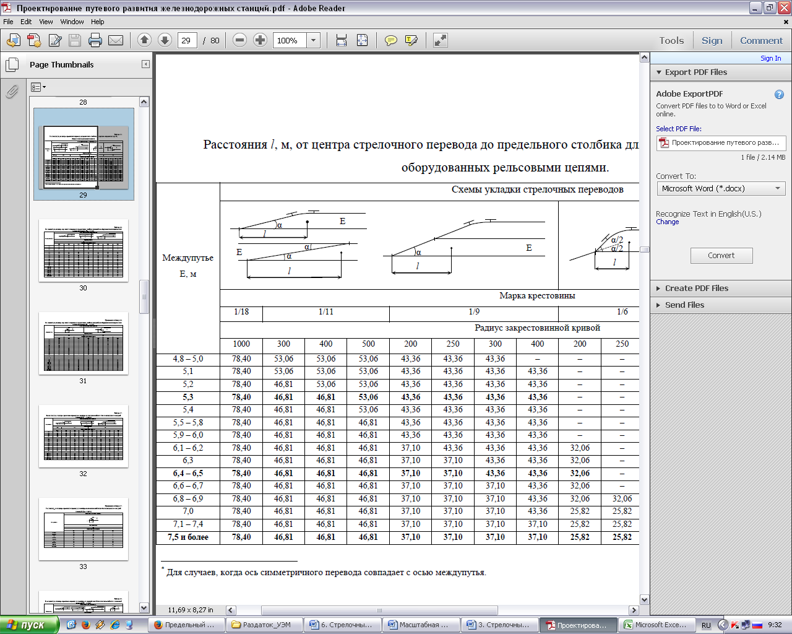Open the zoom level dropdown
792x634 pixels.
(314, 41)
